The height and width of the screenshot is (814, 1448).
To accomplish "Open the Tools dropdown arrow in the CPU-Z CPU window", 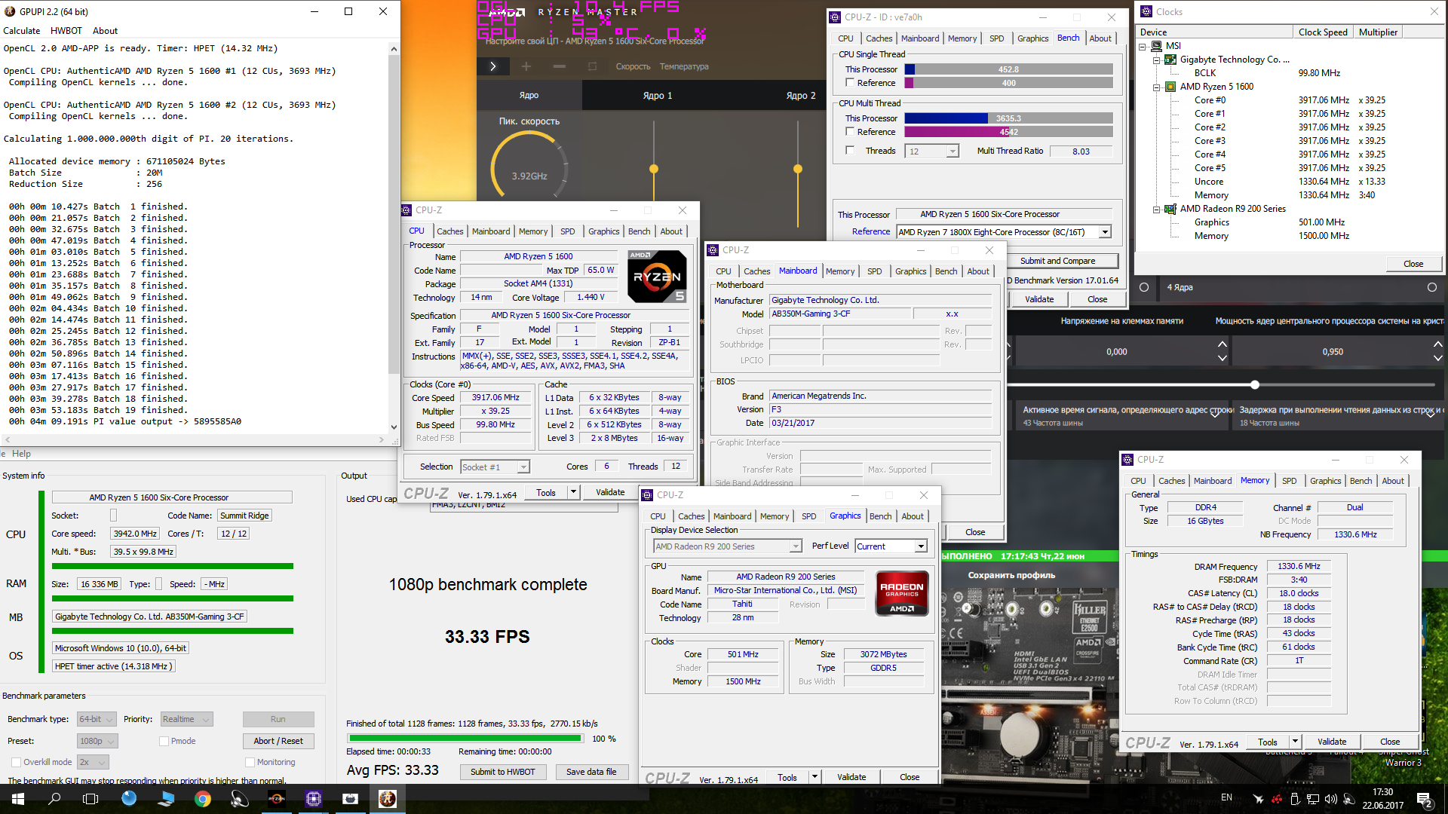I will tap(573, 492).
